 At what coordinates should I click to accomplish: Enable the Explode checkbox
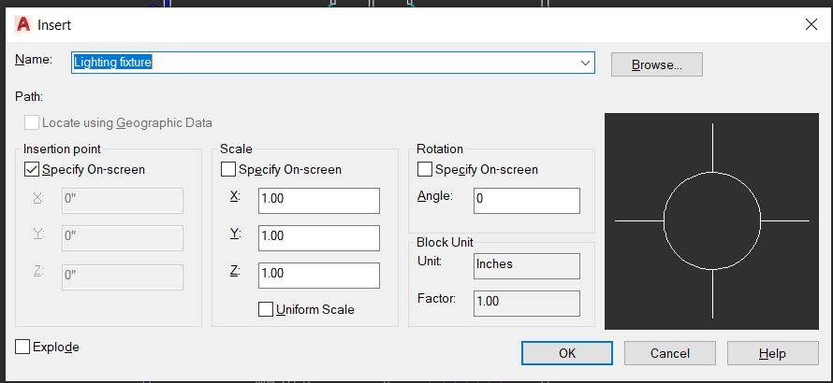pos(23,348)
